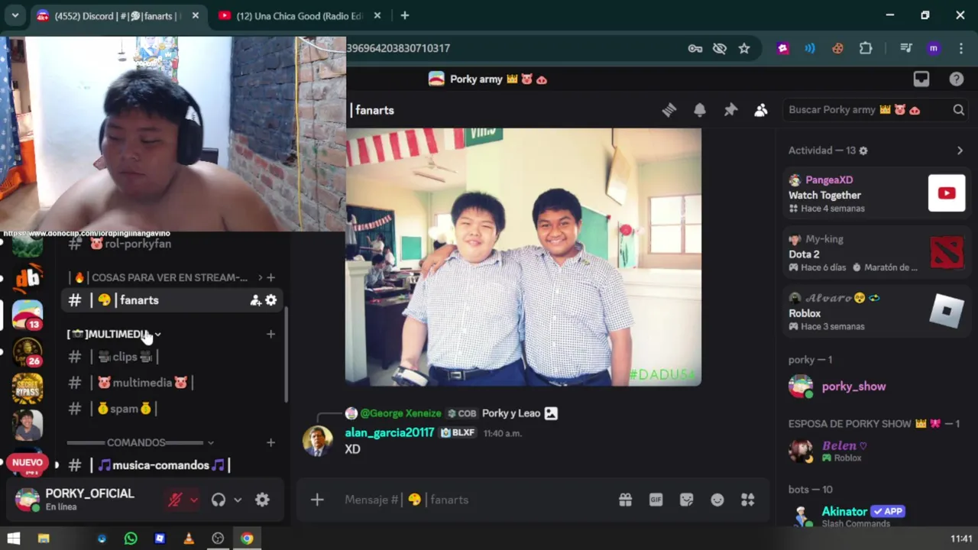
Task: Open PangeaXD Watch Together activity card
Action: (876, 194)
